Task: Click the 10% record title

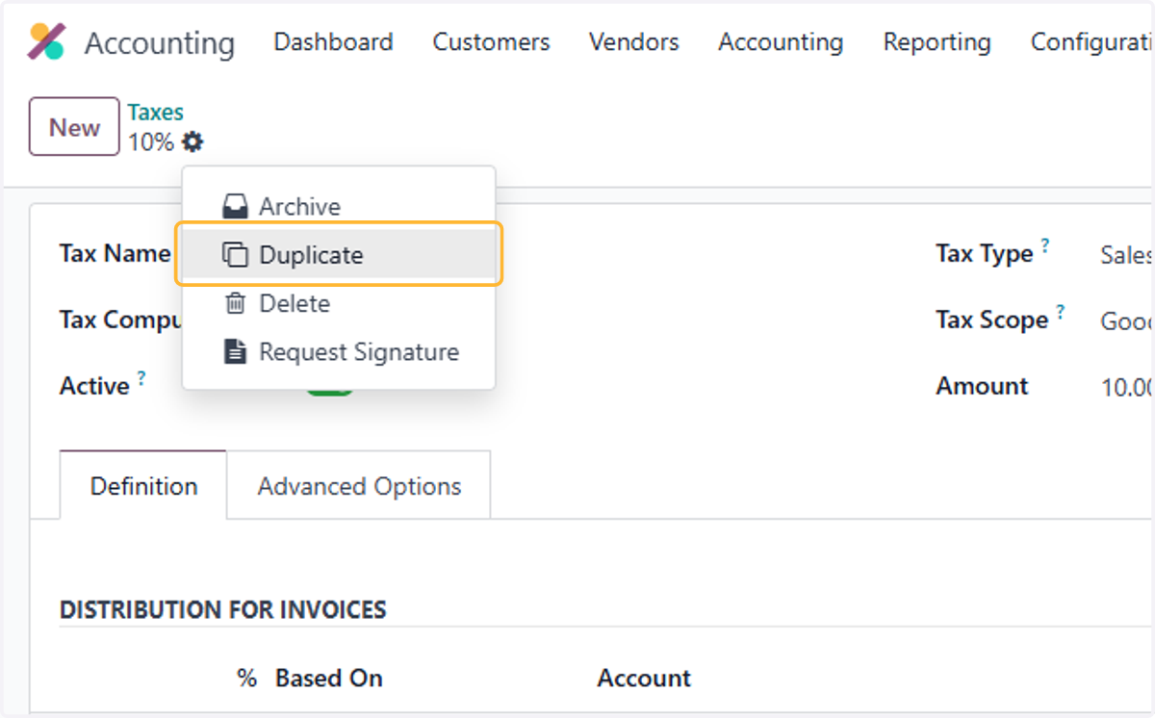Action: pyautogui.click(x=151, y=142)
